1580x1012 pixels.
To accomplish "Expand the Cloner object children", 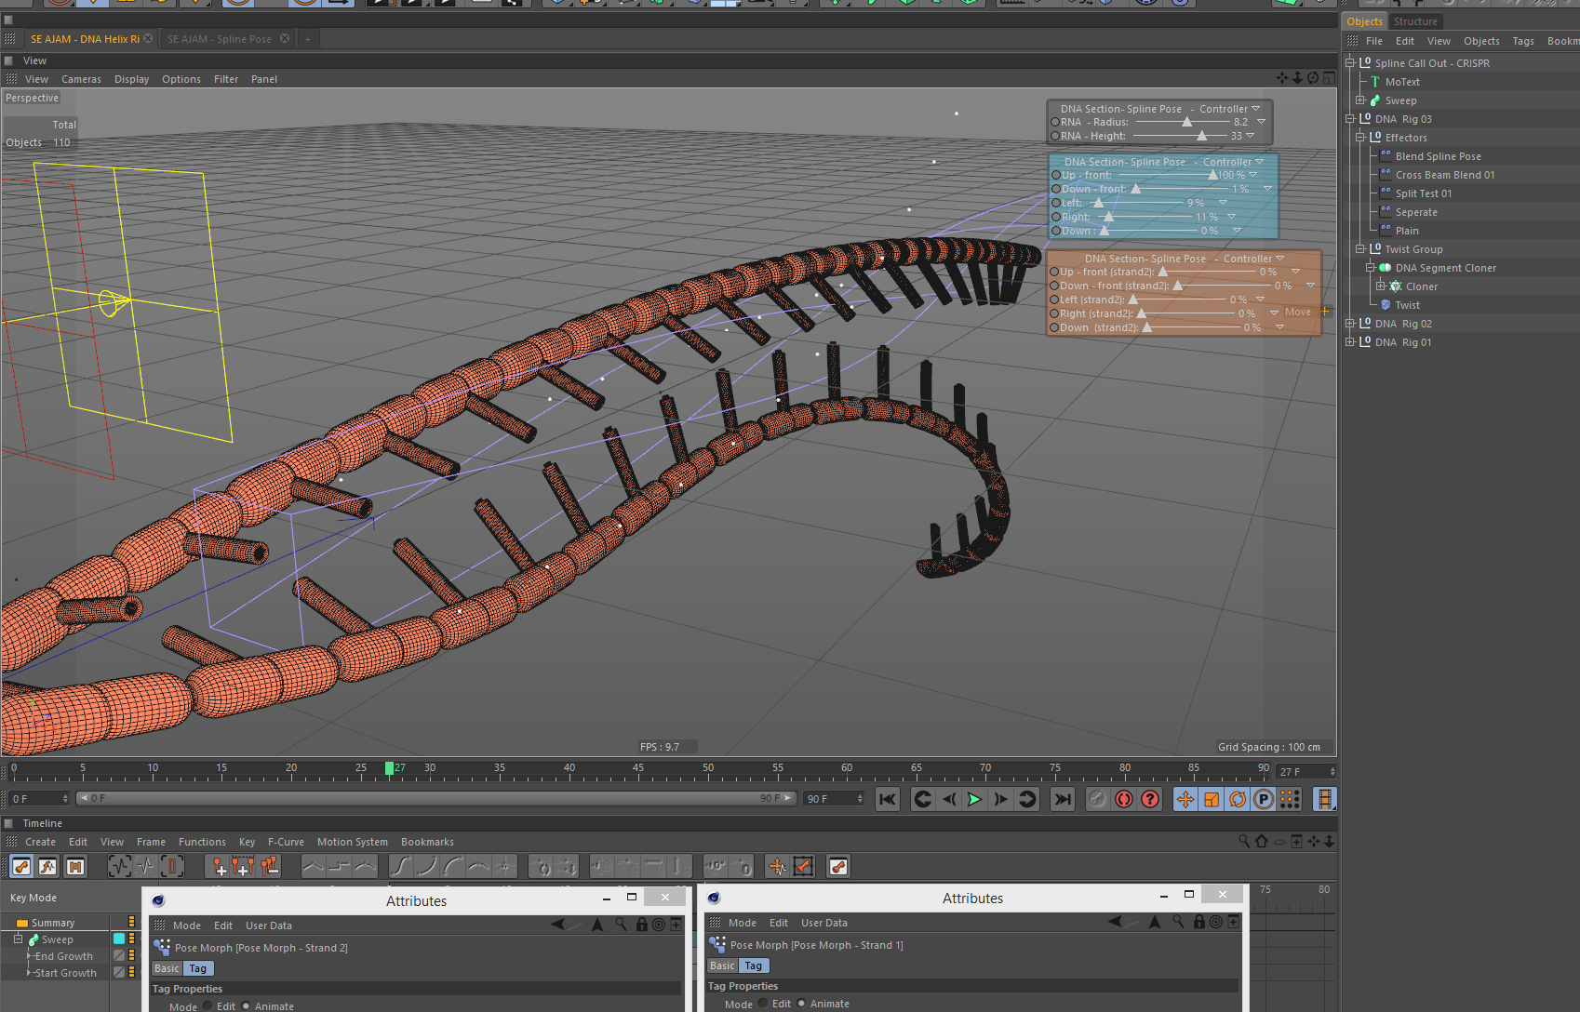I will pyautogui.click(x=1381, y=286).
